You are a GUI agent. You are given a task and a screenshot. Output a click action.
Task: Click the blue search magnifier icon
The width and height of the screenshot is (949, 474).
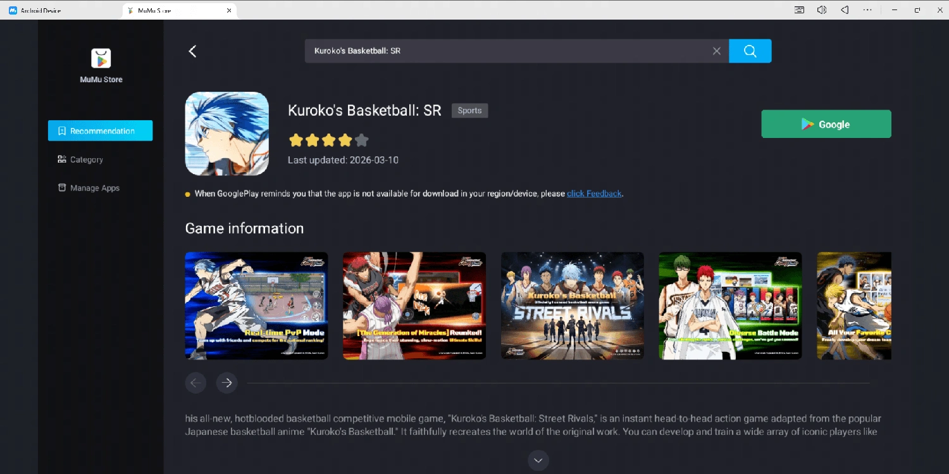pyautogui.click(x=750, y=51)
